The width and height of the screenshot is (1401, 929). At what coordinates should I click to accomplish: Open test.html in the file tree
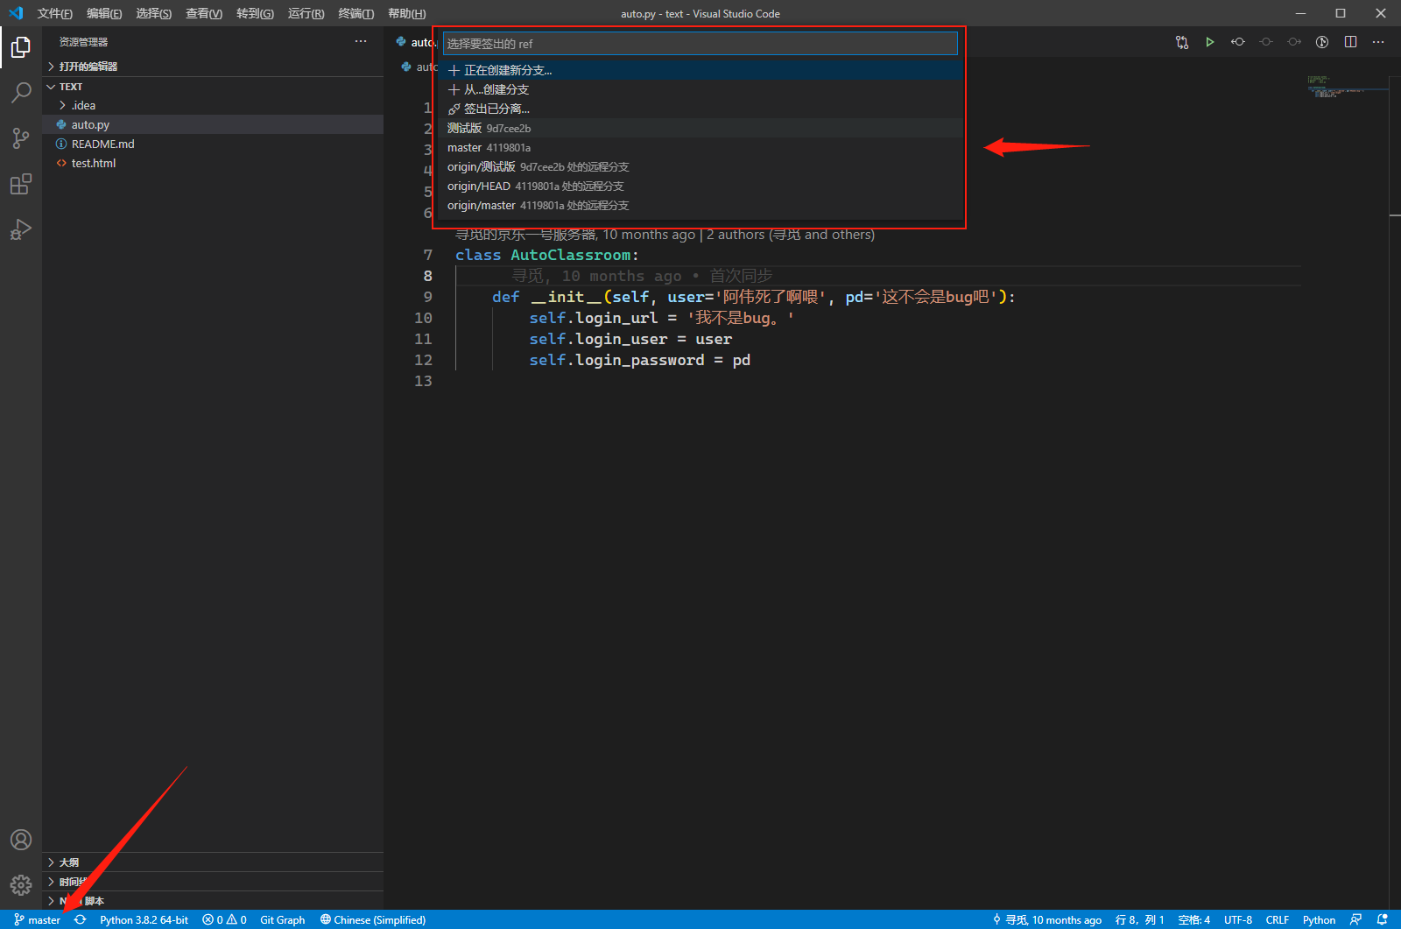tap(213, 163)
